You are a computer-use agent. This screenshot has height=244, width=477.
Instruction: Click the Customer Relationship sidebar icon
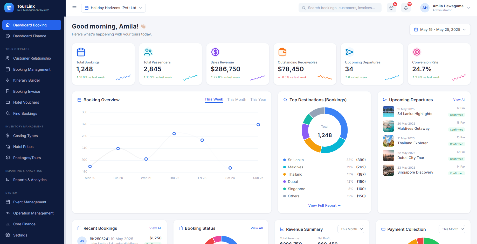(x=8, y=58)
